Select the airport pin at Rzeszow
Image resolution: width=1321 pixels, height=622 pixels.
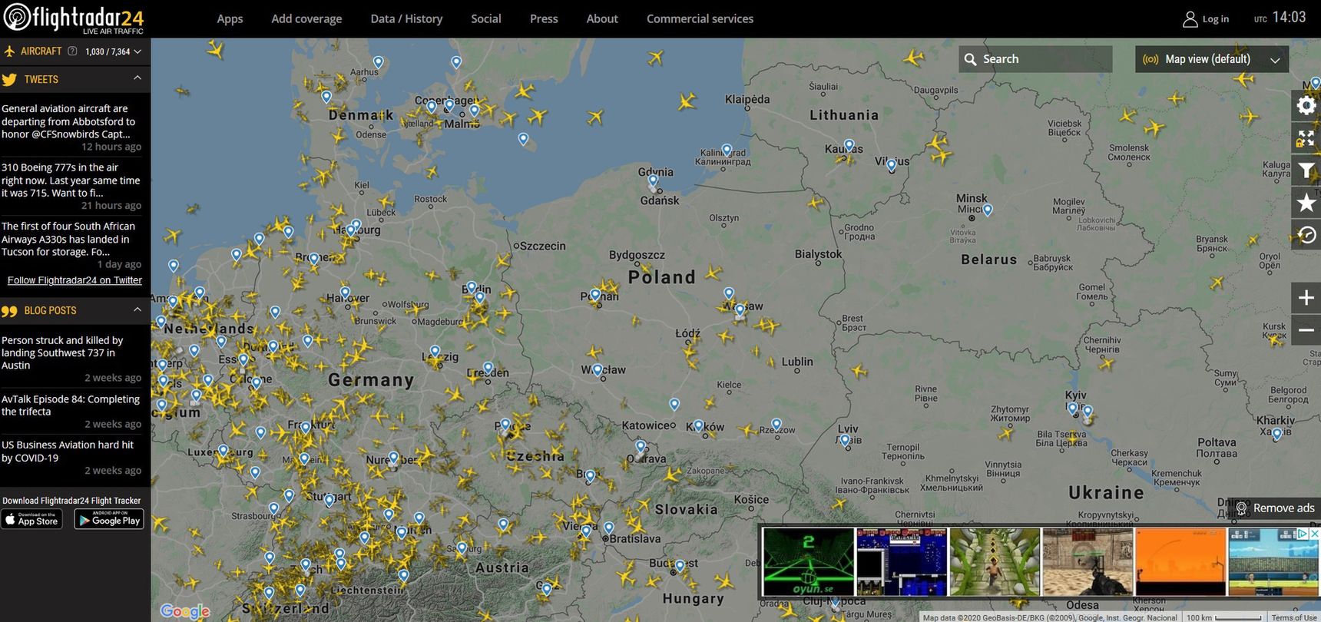point(776,425)
